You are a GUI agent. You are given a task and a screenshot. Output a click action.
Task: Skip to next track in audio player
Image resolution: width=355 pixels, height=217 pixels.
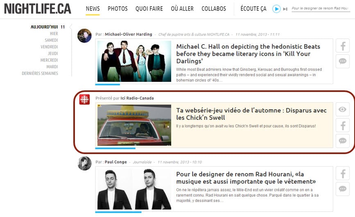(x=285, y=9)
